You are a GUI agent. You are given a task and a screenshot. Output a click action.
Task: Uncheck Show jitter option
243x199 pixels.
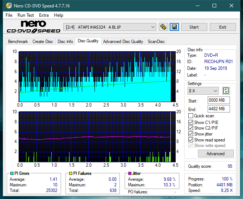[x=191, y=134]
